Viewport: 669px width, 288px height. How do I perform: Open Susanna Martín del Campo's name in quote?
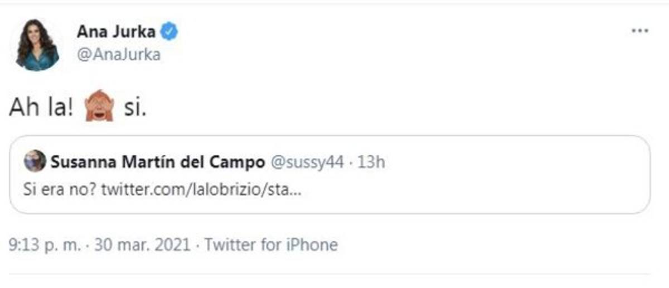coord(157,163)
